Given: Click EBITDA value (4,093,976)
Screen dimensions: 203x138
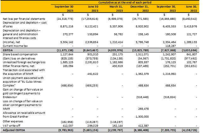Looking at the screenshot, I should click(115, 50).
